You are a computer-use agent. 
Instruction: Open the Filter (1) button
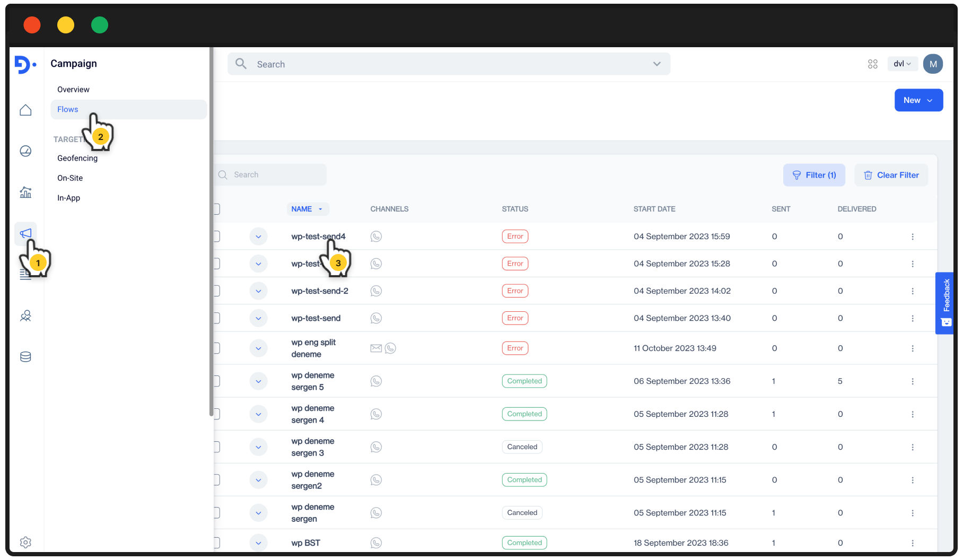[814, 175]
